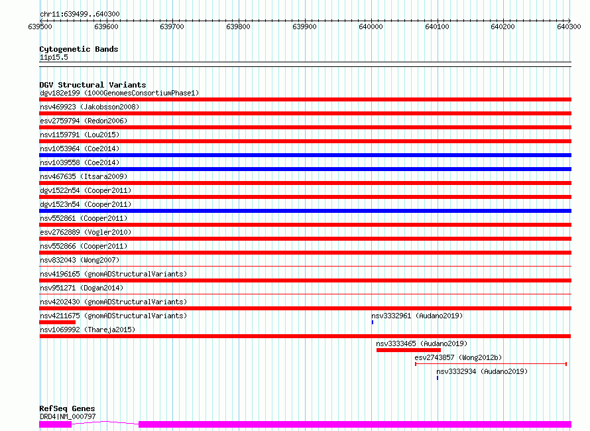Screen dimensions: 590x431
Task: Open the nsv4196165 (gnomADStructuralVariants) label
Action: coord(113,274)
